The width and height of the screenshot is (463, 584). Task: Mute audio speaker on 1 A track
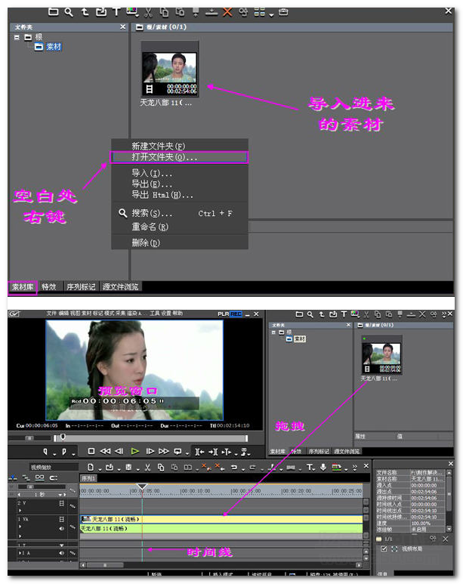pos(61,553)
